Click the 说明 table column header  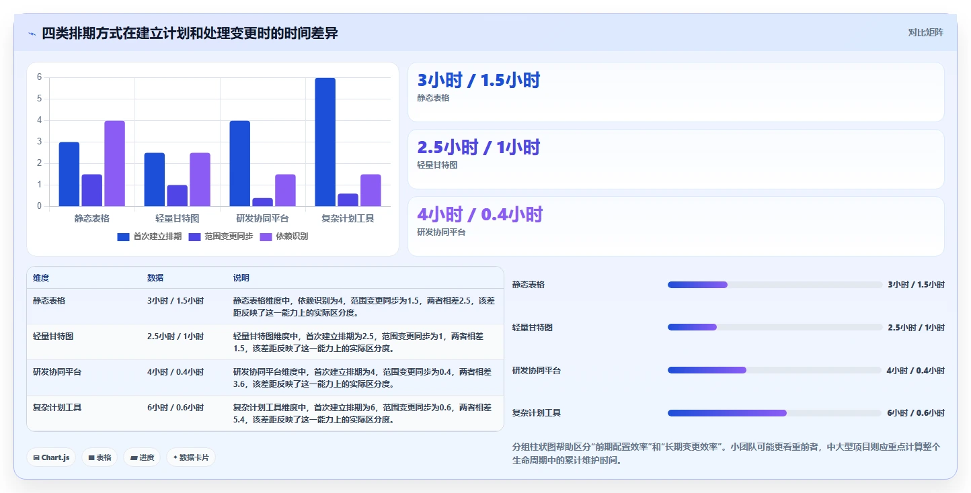coord(241,278)
